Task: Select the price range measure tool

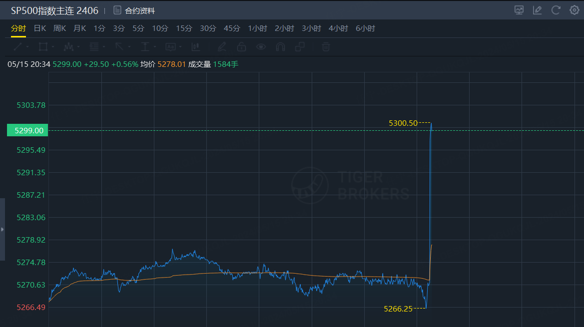Action: [145, 46]
